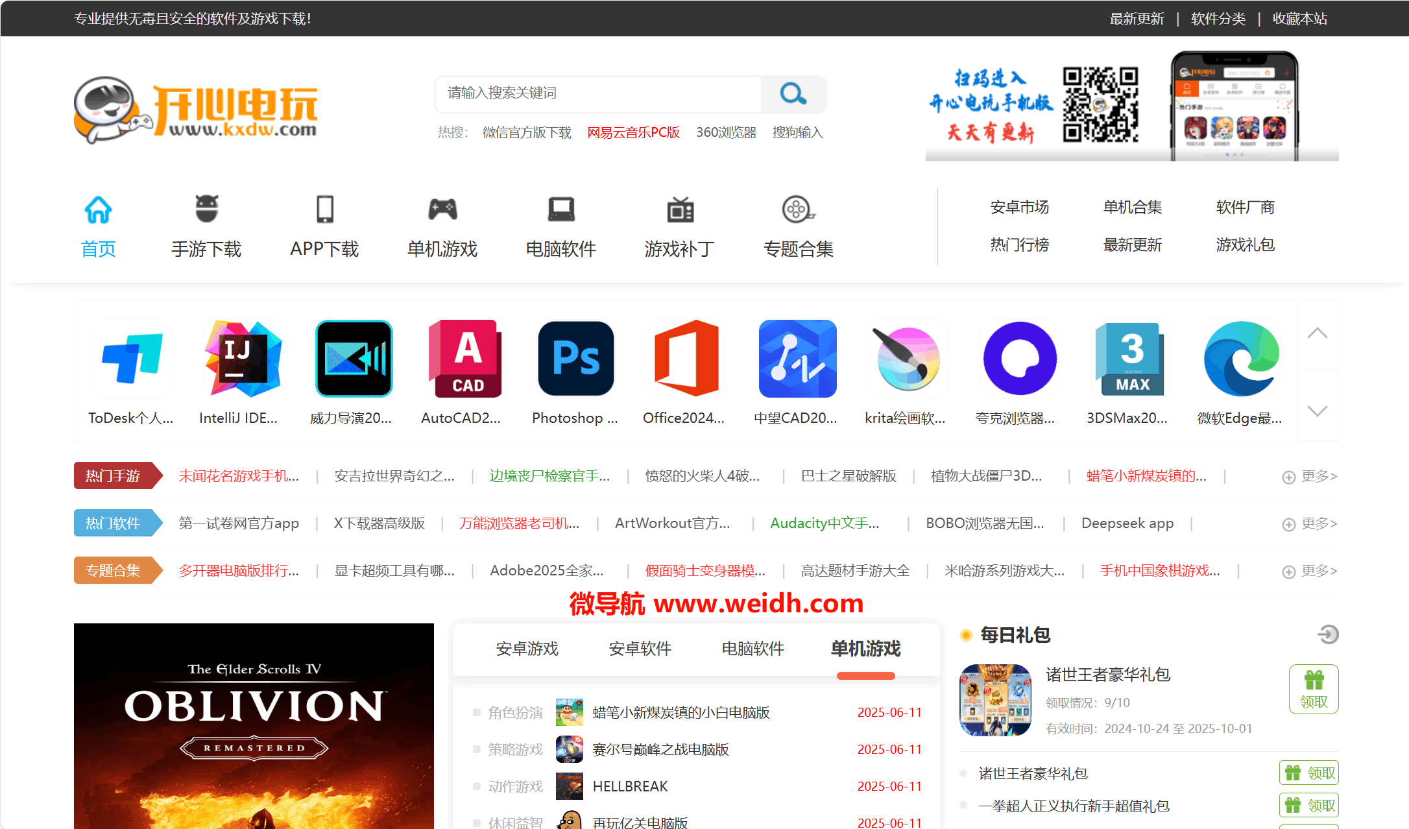Move software carousel up with chevron

(1318, 334)
